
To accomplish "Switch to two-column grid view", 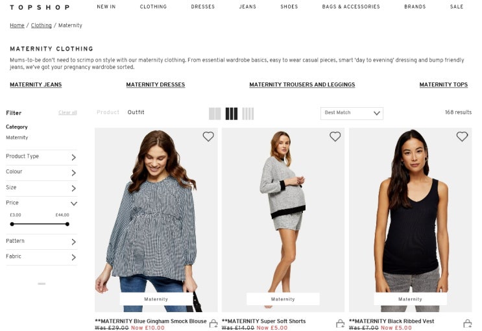I will (x=215, y=114).
